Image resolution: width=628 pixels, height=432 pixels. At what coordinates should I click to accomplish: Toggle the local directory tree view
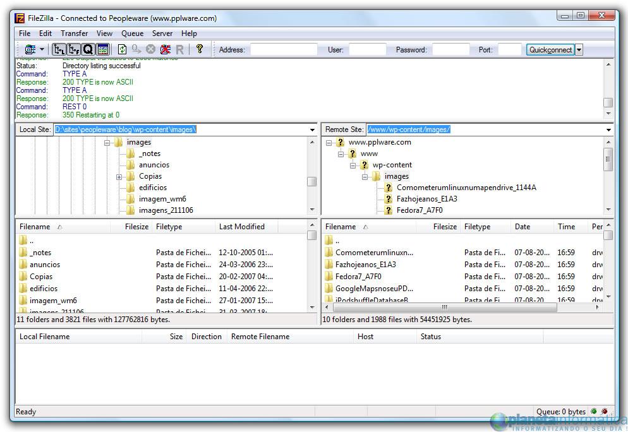[59, 49]
